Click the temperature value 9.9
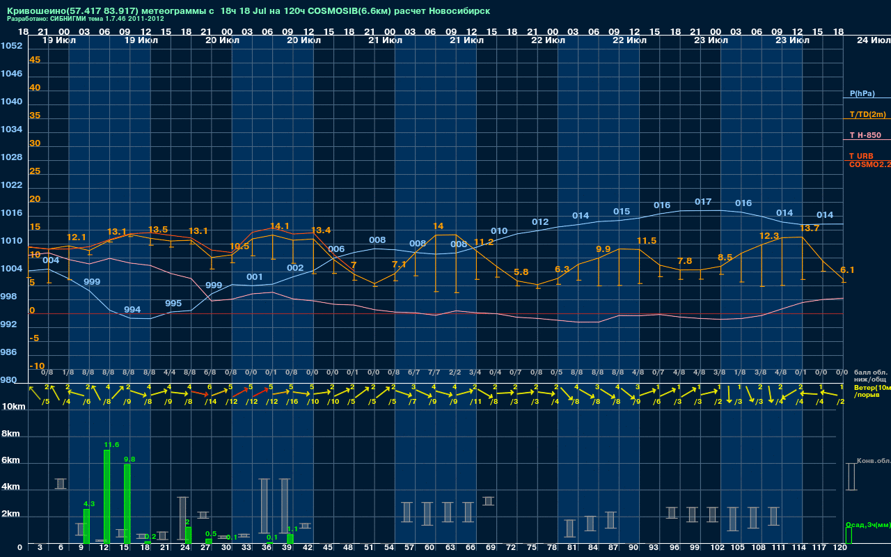Image resolution: width=891 pixels, height=557 pixels. (604, 249)
